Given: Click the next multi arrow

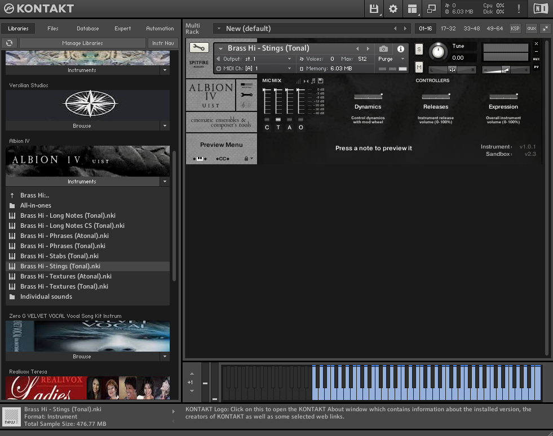Looking at the screenshot, I should [x=405, y=29].
